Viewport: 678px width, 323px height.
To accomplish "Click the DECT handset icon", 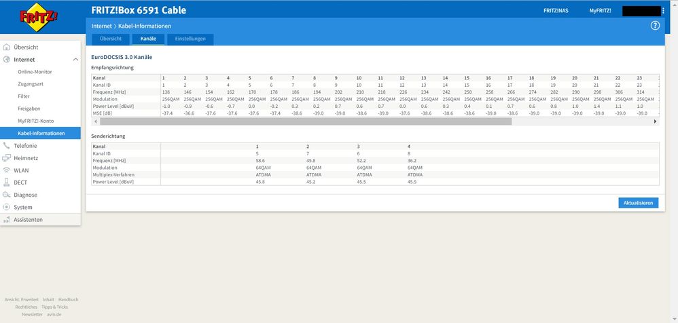I will tap(7, 183).
